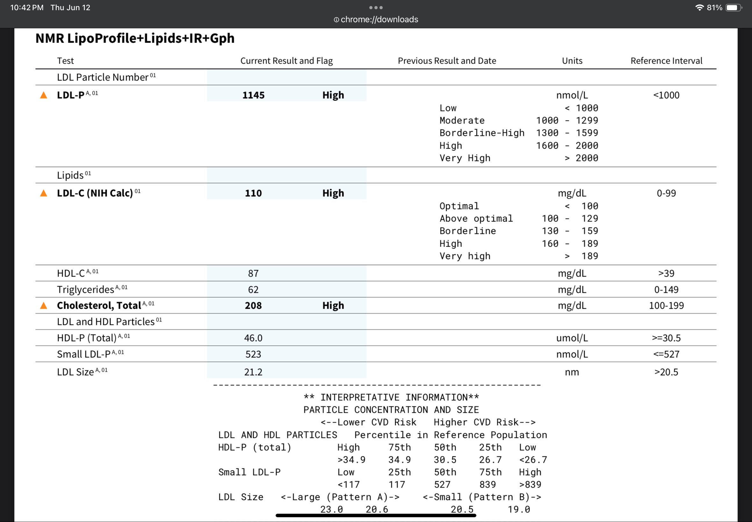The height and width of the screenshot is (522, 752).
Task: Tap the battery indicator icon
Action: click(x=734, y=8)
